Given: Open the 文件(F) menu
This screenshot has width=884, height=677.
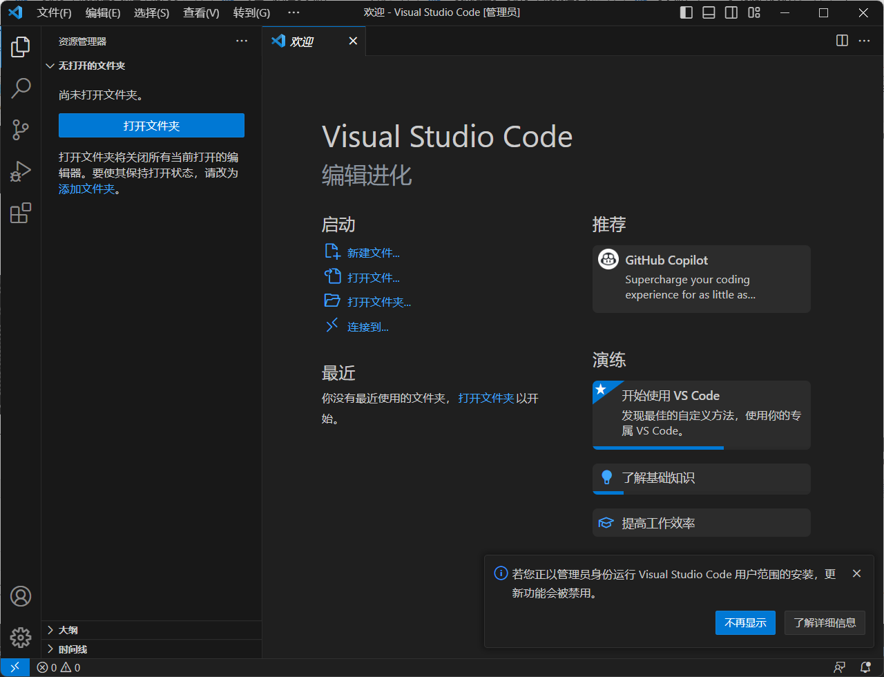Looking at the screenshot, I should [54, 12].
